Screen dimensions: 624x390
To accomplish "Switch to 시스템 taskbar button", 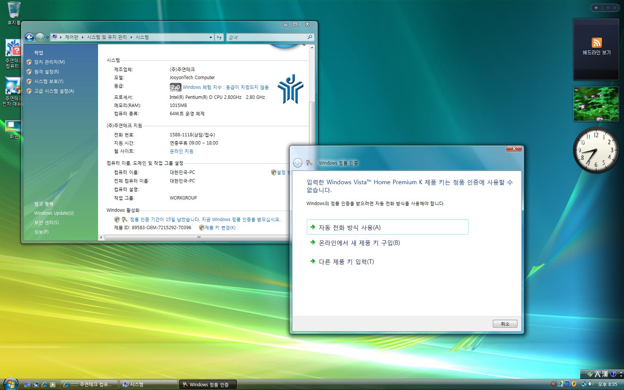I will (x=149, y=384).
